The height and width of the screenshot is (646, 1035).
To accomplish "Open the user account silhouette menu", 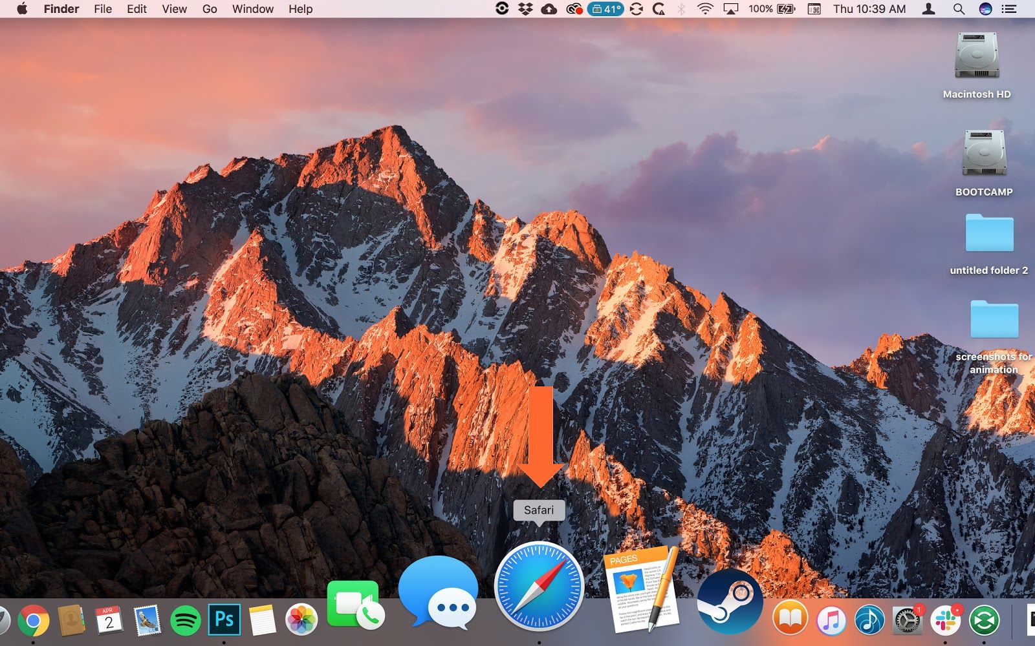I will [929, 9].
